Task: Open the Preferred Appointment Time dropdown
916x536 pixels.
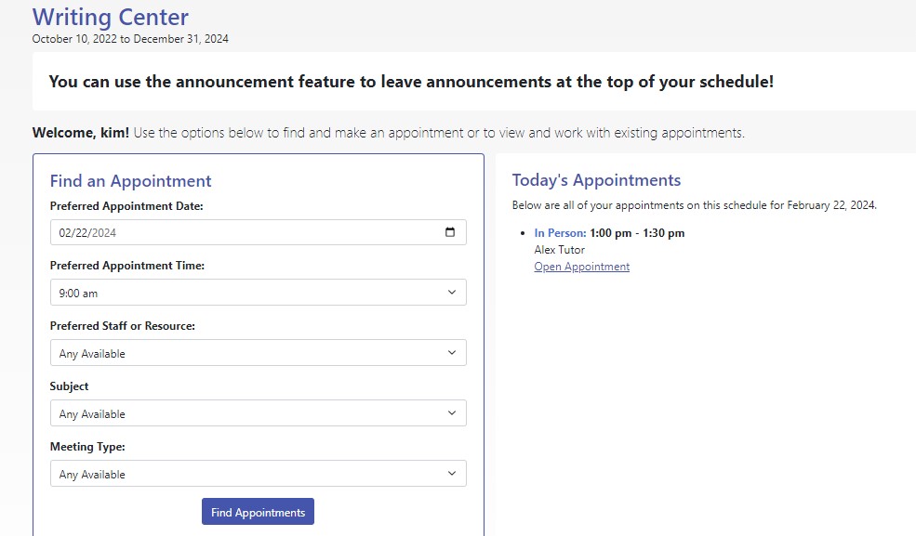Action: tap(258, 293)
